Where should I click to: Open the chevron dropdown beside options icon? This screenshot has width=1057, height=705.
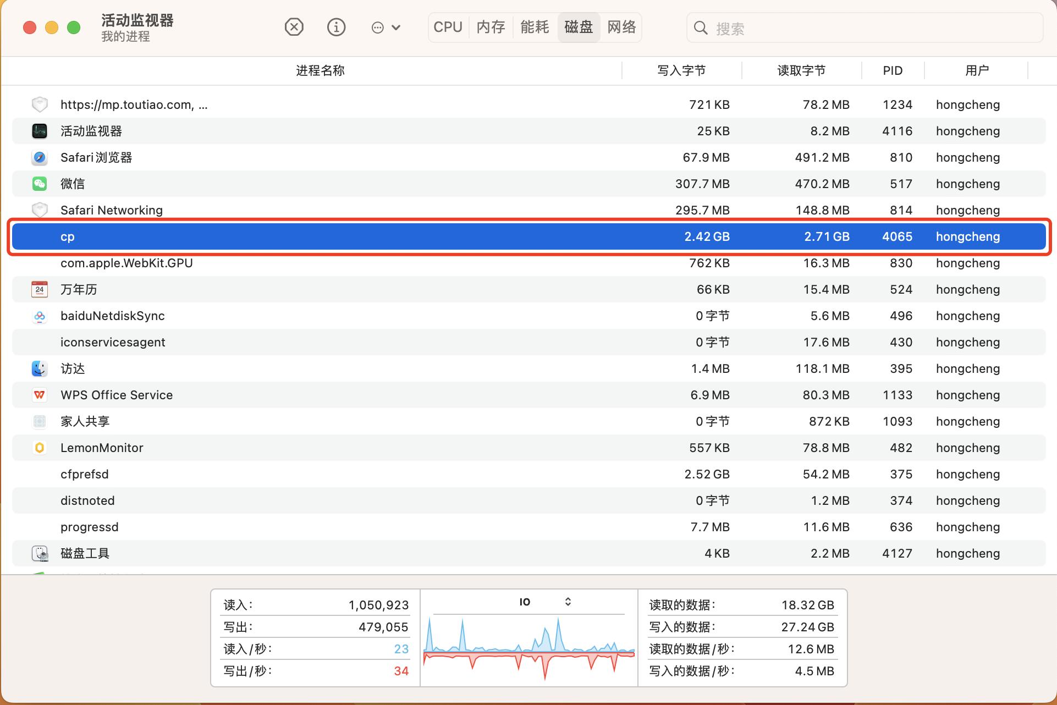[397, 27]
